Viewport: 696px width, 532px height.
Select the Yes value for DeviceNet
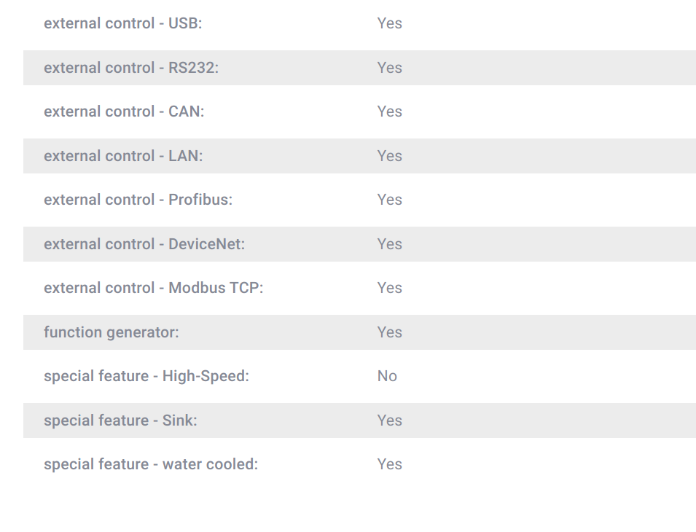pyautogui.click(x=390, y=244)
